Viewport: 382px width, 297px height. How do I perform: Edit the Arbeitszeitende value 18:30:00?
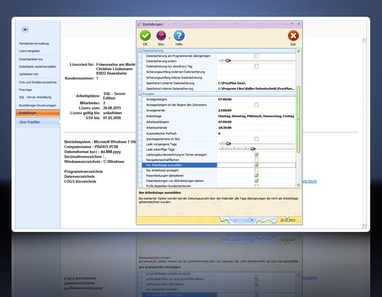tap(256, 128)
